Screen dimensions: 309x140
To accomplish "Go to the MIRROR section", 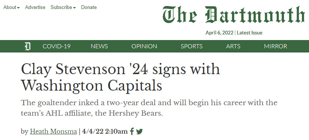I will (x=275, y=46).
